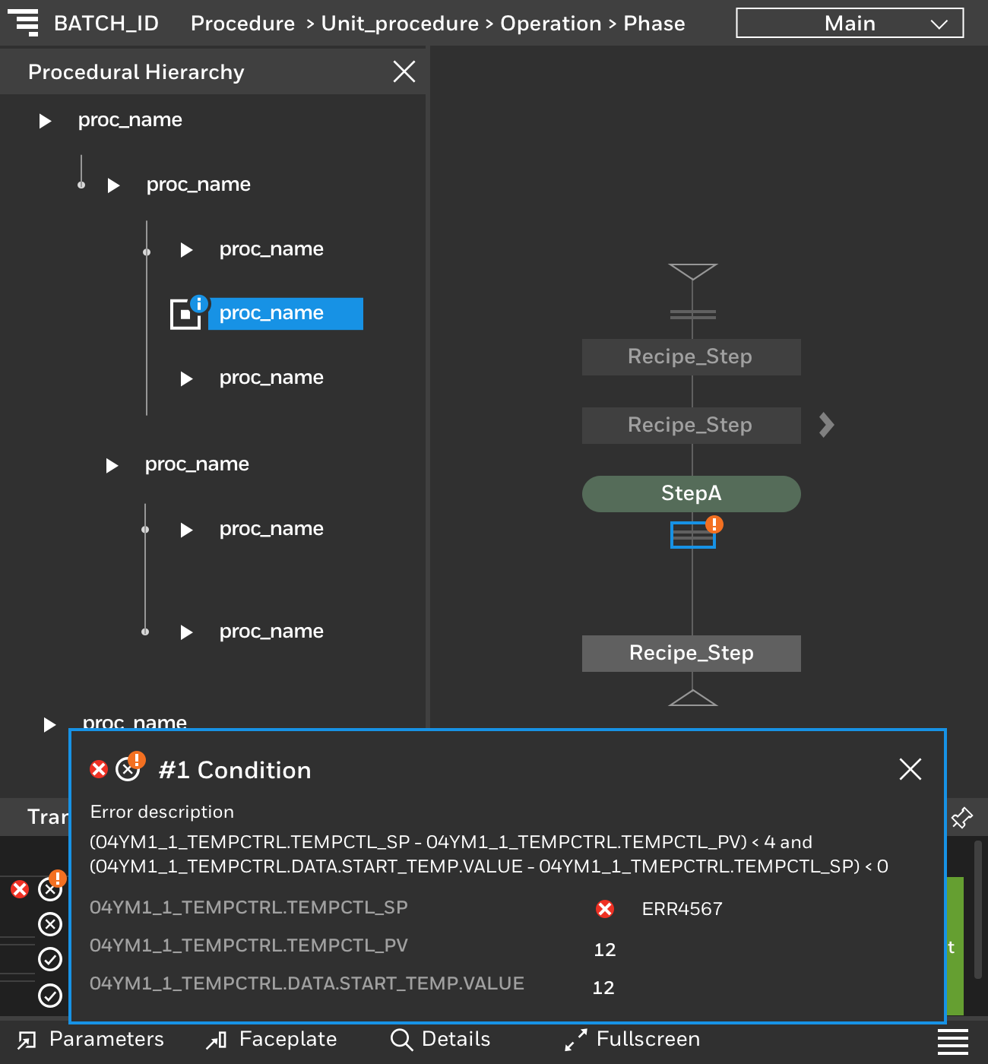Click the red error icon next to ERR4567

605,909
